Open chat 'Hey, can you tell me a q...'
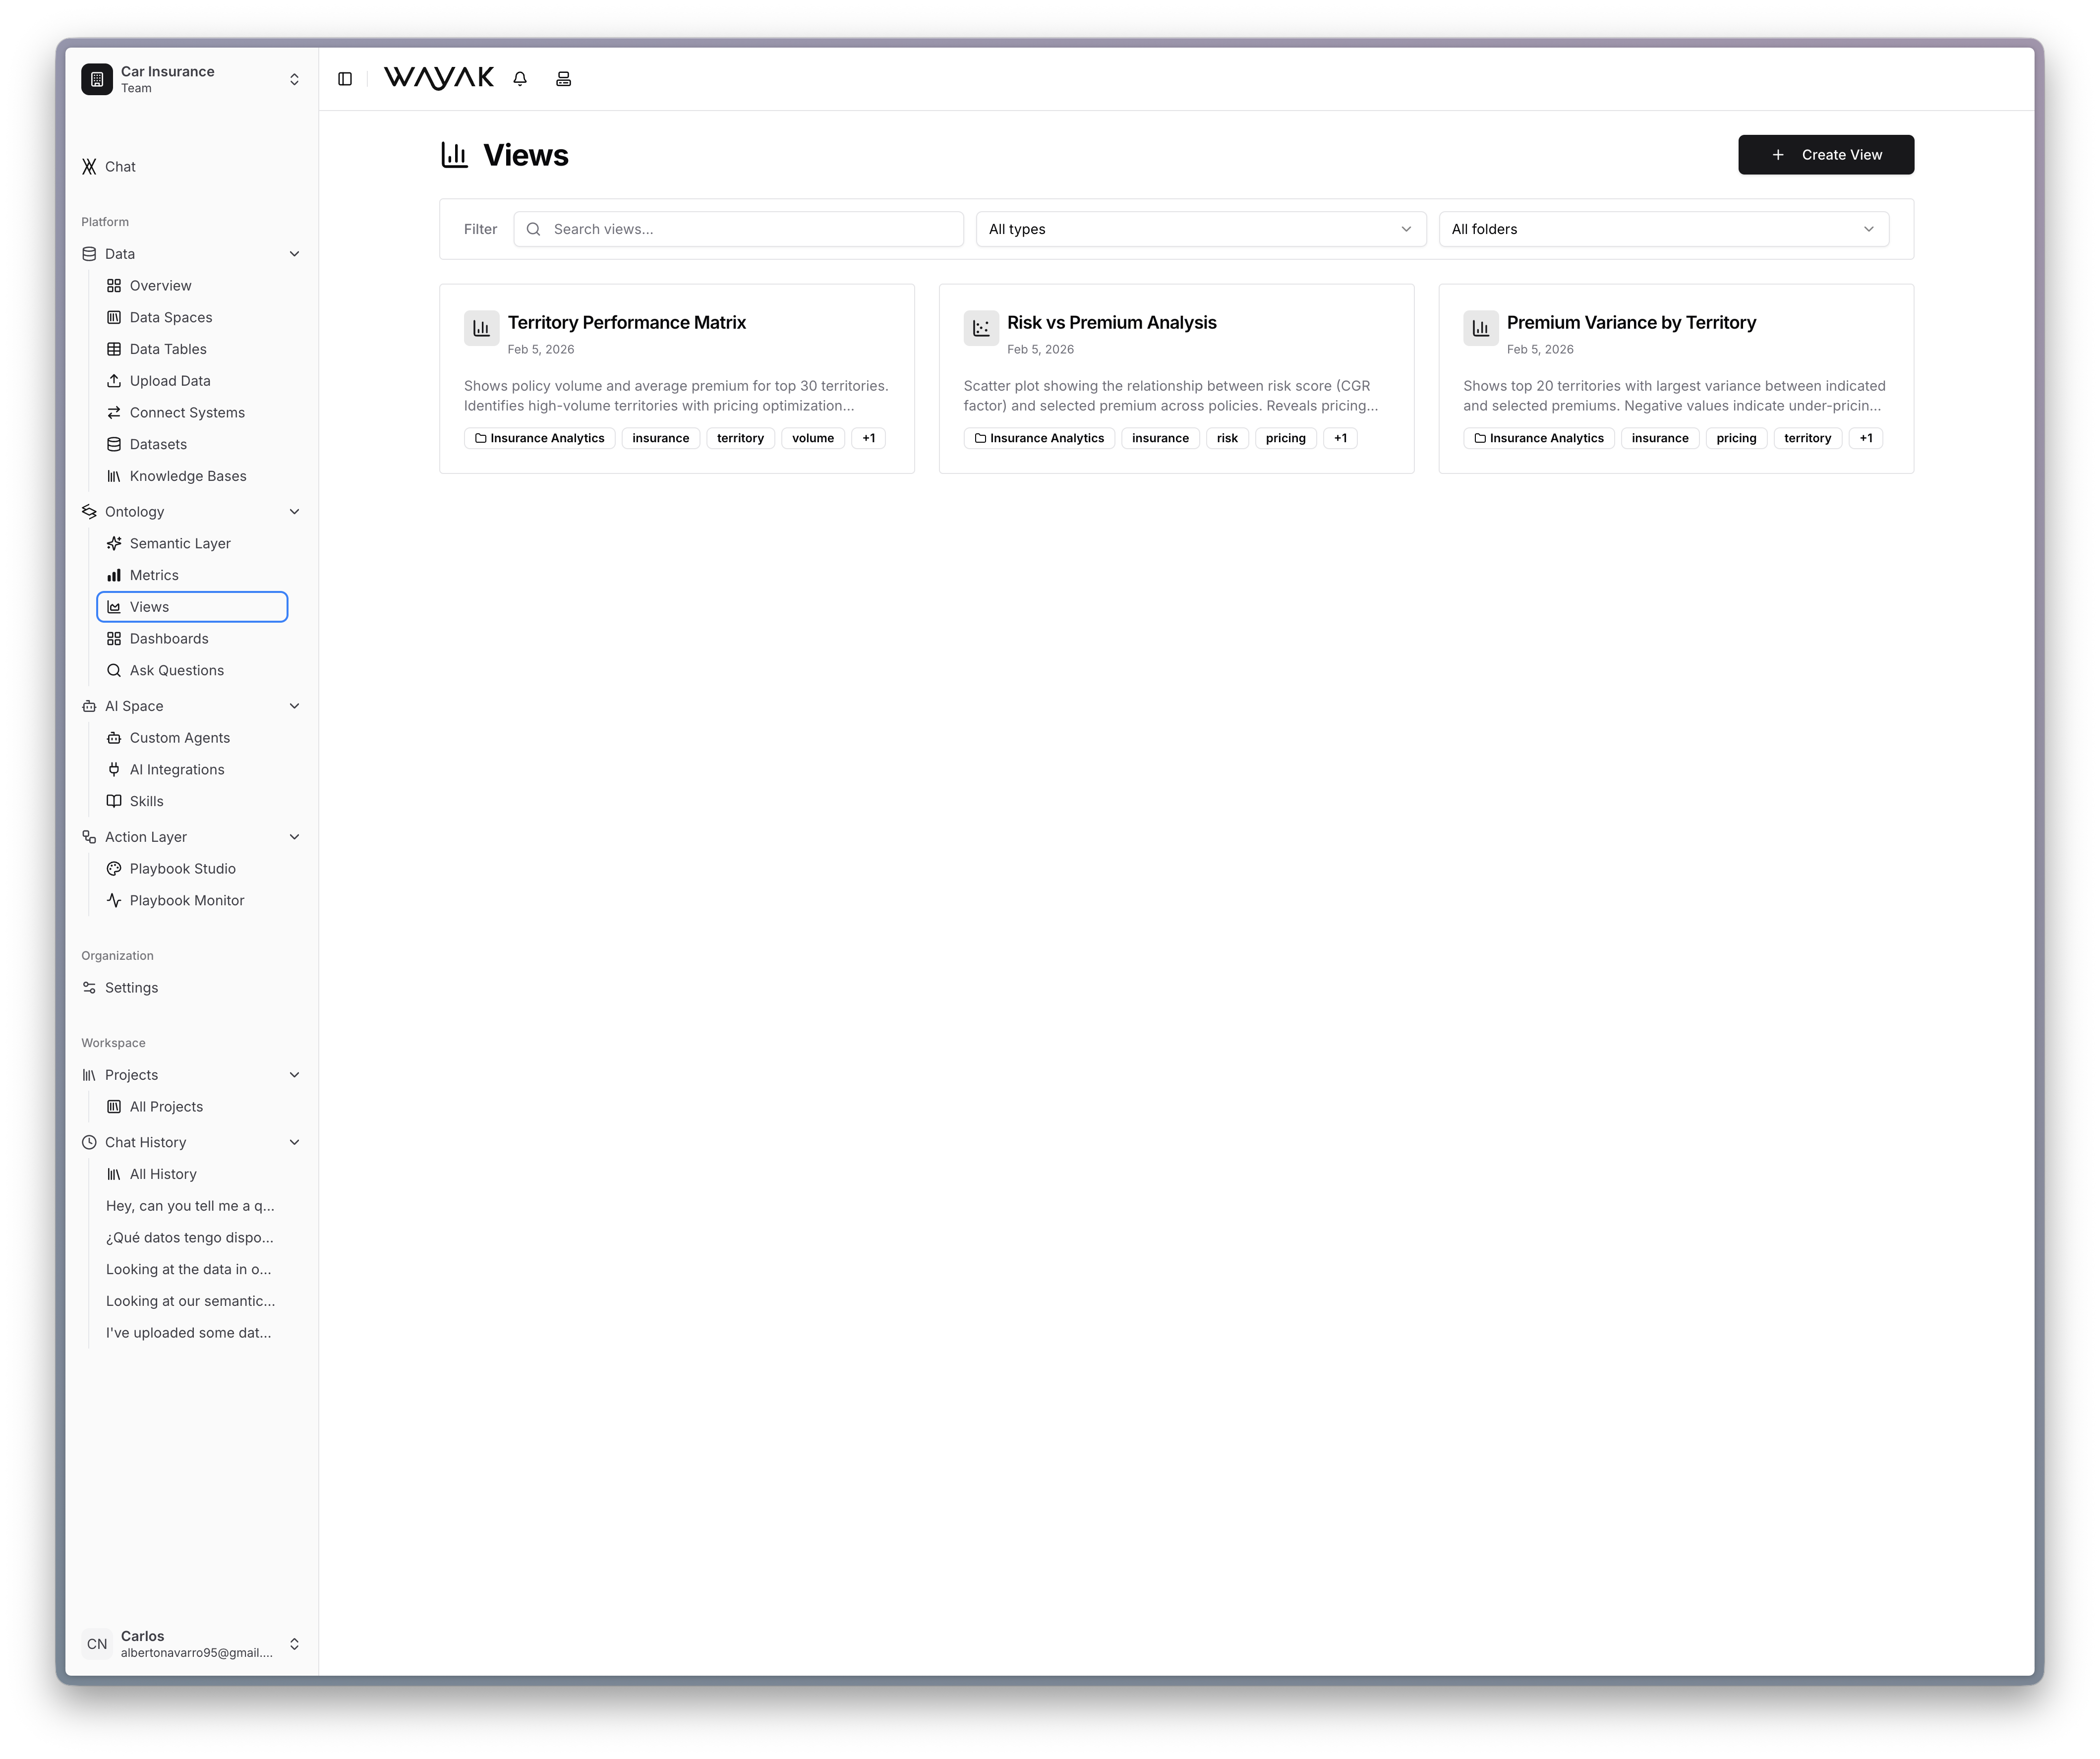Screen dimensions: 2100x1759 [x=190, y=1206]
